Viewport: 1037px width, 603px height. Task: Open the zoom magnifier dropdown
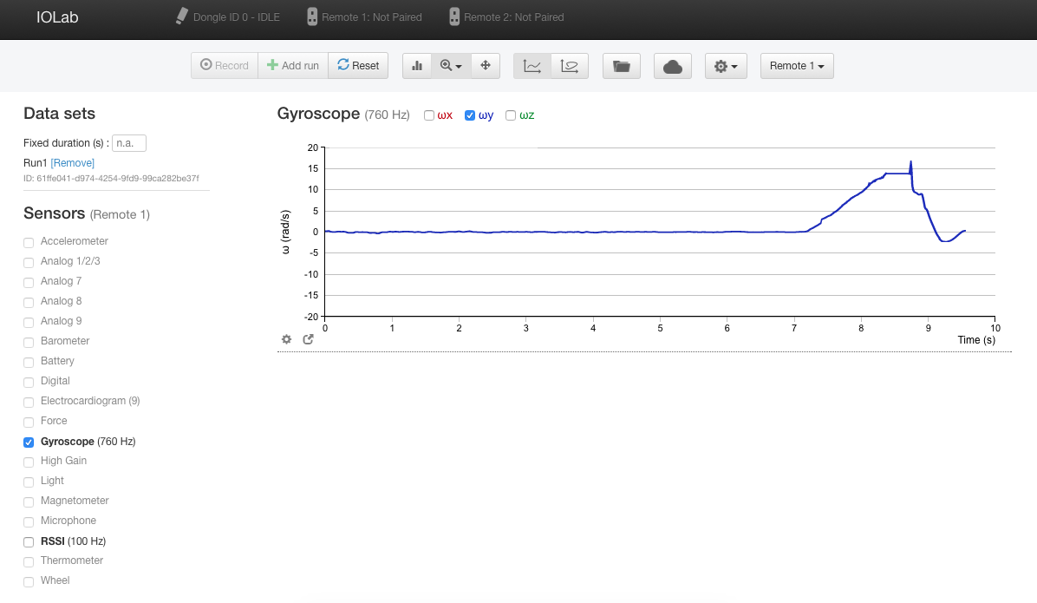(x=451, y=66)
